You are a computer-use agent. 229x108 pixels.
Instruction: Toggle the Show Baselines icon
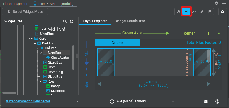click(194, 12)
